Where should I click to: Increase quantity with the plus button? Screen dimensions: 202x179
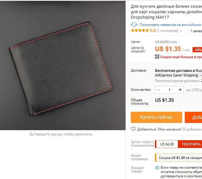point(180,90)
